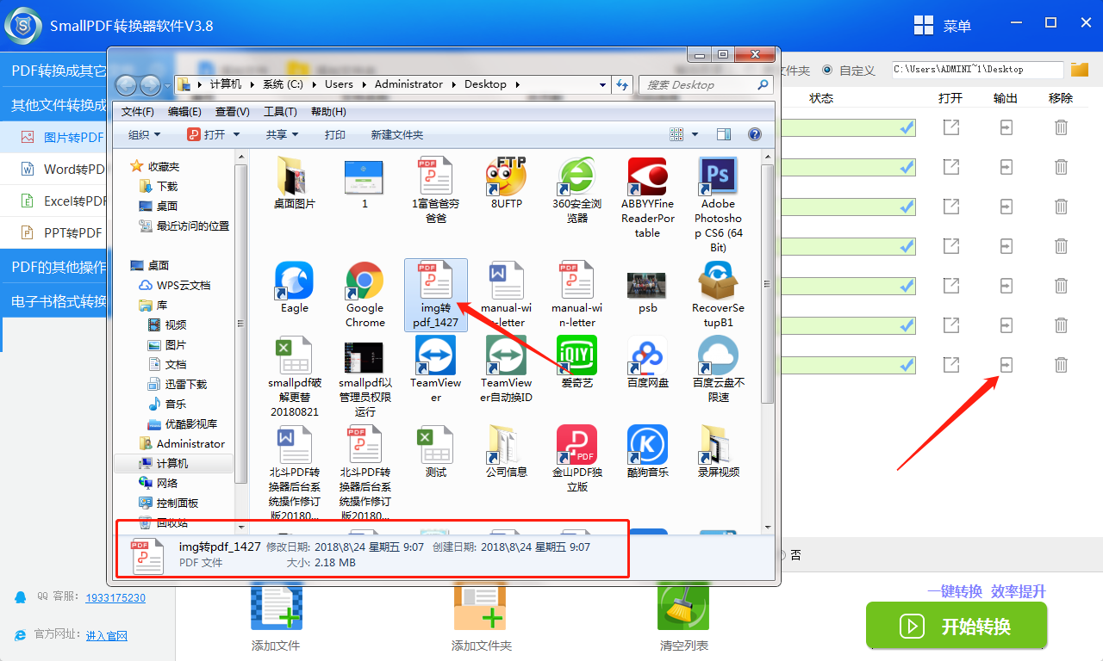Expand breadcrumb arrow after Desktop
This screenshot has height=661, width=1103.
point(516,84)
